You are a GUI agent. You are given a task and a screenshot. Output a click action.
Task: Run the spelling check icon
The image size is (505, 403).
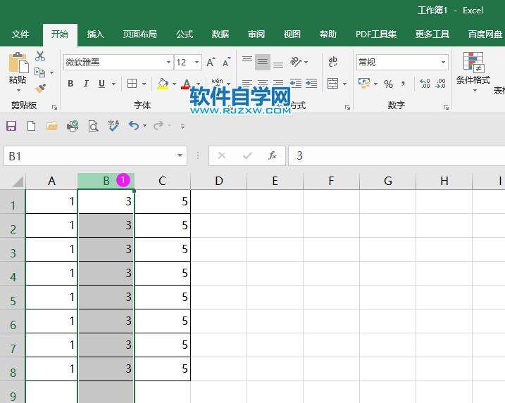point(113,126)
